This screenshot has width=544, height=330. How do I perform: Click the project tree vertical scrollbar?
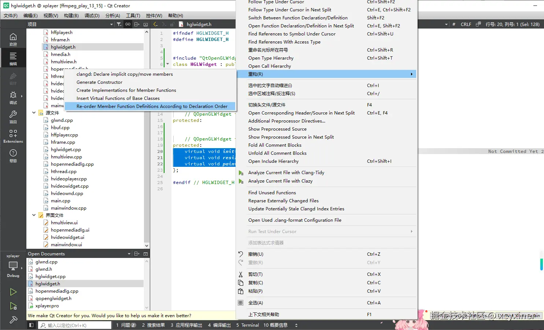[x=147, y=138]
